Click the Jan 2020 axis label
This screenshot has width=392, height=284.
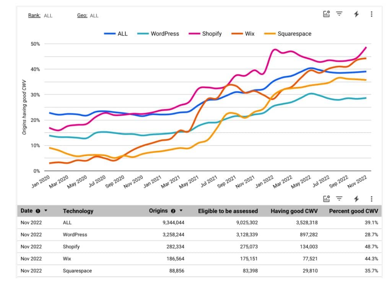[41, 182]
